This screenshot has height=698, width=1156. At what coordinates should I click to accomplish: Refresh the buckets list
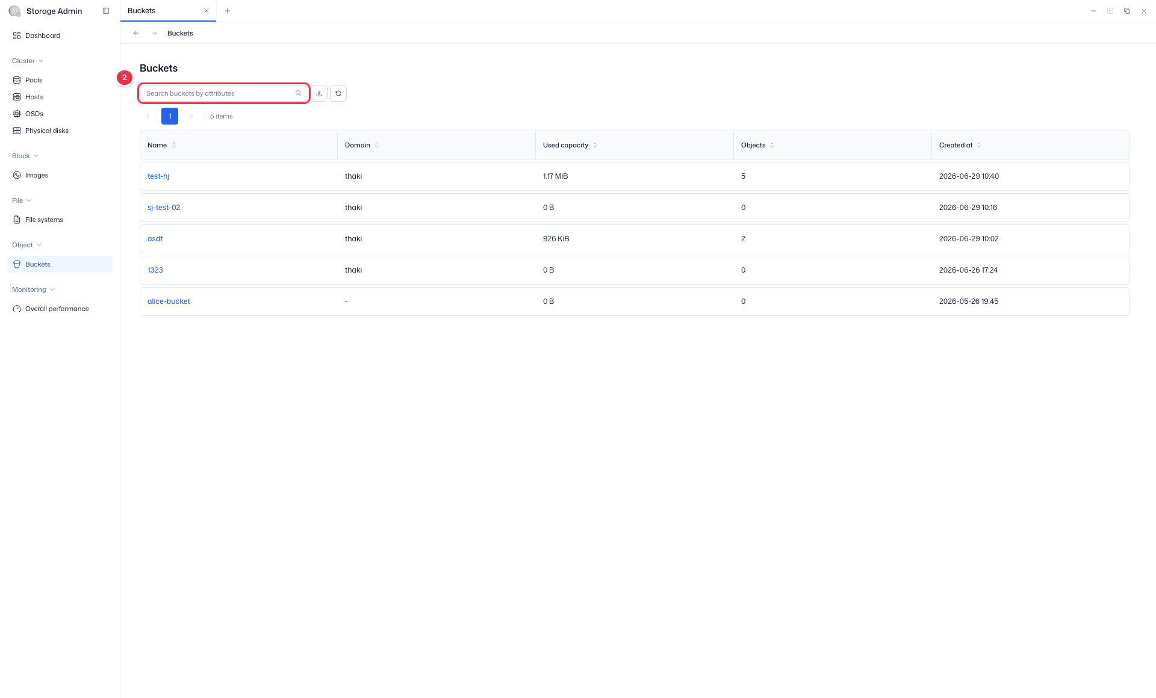(338, 93)
